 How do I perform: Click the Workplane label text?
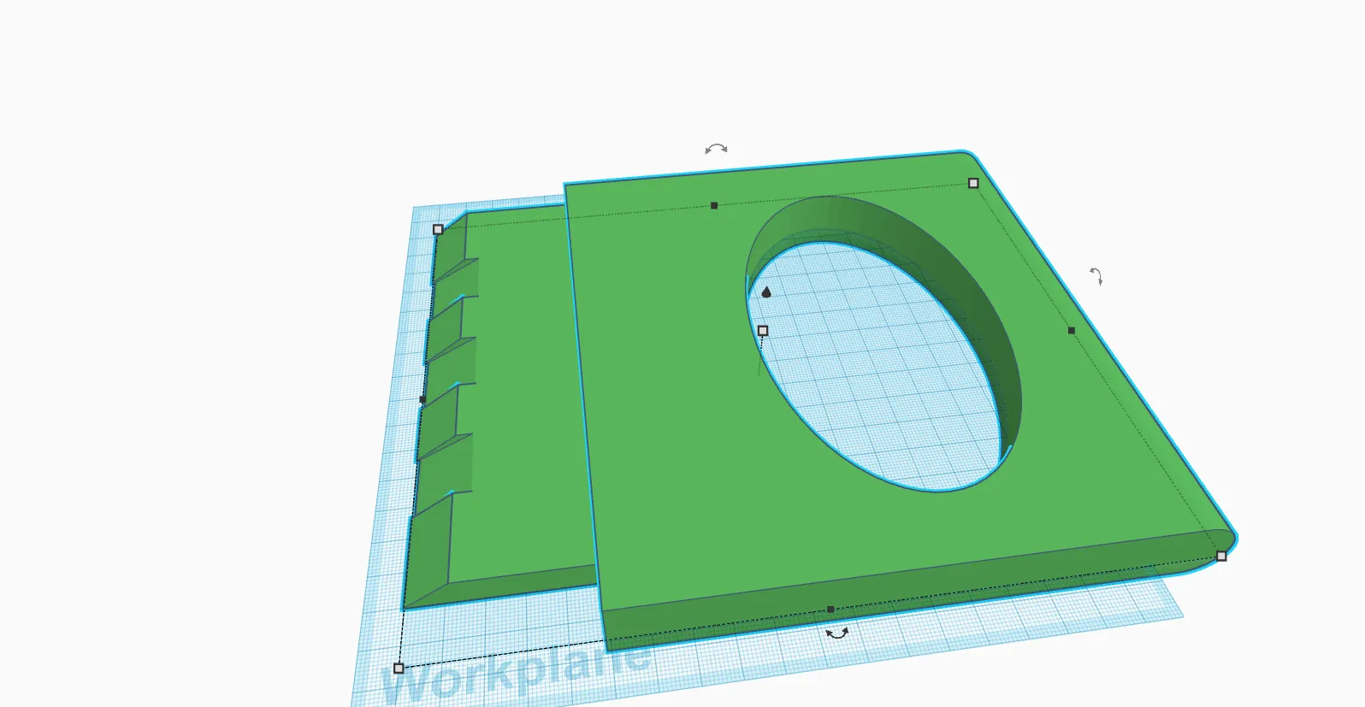(513, 675)
